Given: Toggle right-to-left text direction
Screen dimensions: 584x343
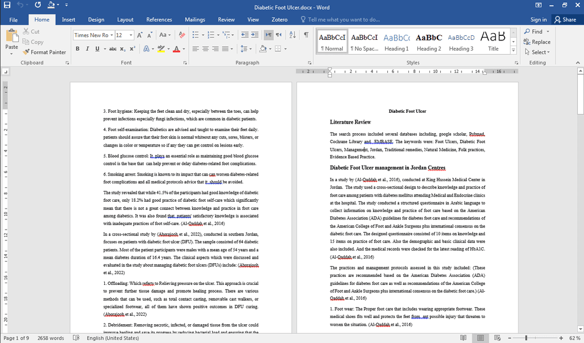Looking at the screenshot, I should click(278, 35).
